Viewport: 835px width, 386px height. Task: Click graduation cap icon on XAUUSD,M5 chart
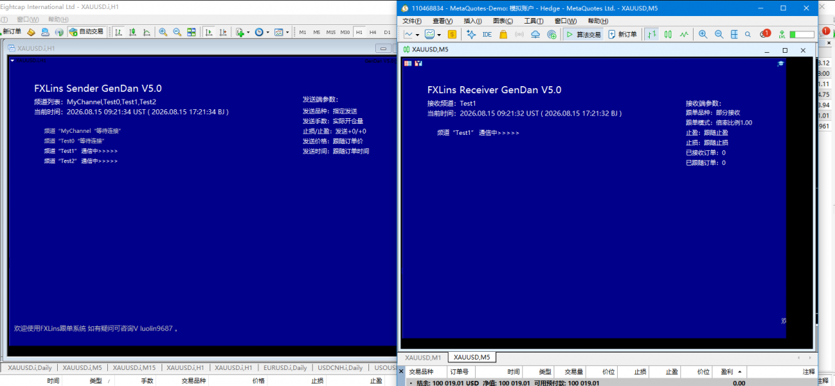coord(781,63)
